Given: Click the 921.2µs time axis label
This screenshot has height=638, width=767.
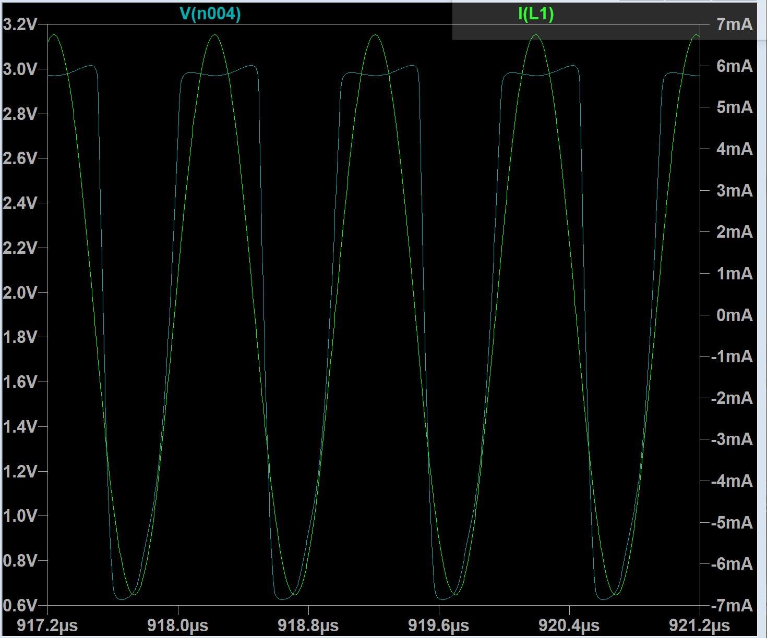Looking at the screenshot, I should pos(700,625).
